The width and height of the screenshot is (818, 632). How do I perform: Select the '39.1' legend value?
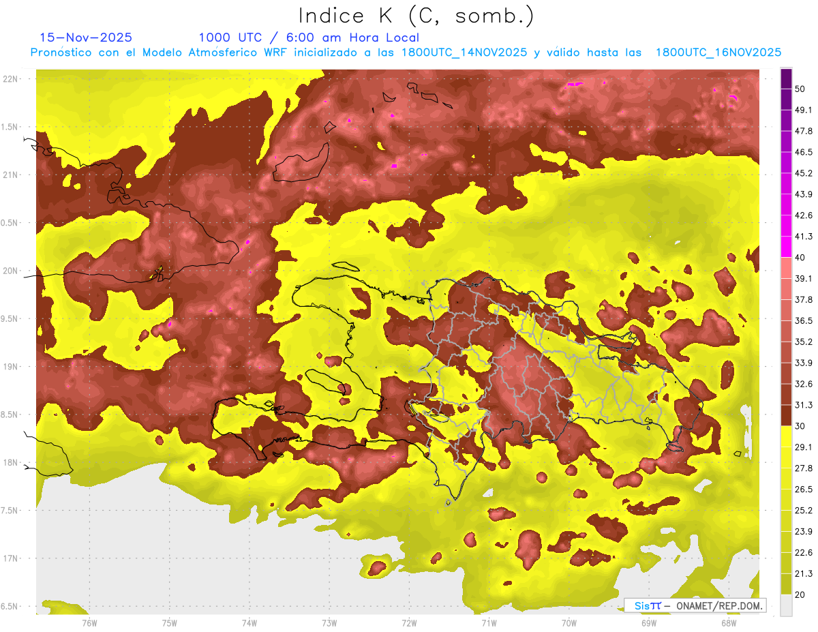pyautogui.click(x=804, y=278)
